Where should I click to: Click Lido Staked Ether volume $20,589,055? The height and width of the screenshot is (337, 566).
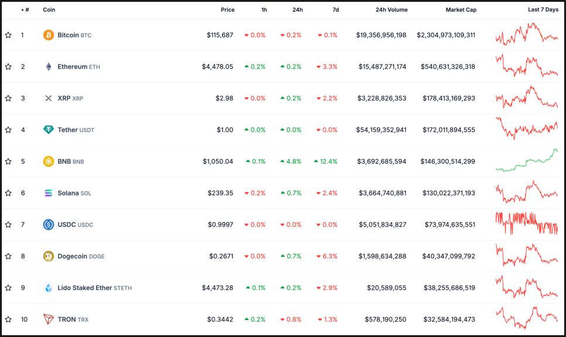[x=387, y=288]
